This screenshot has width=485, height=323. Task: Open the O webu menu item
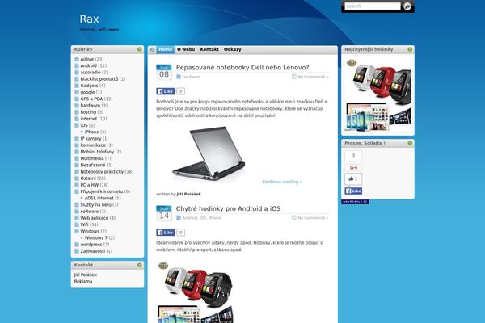coord(186,49)
